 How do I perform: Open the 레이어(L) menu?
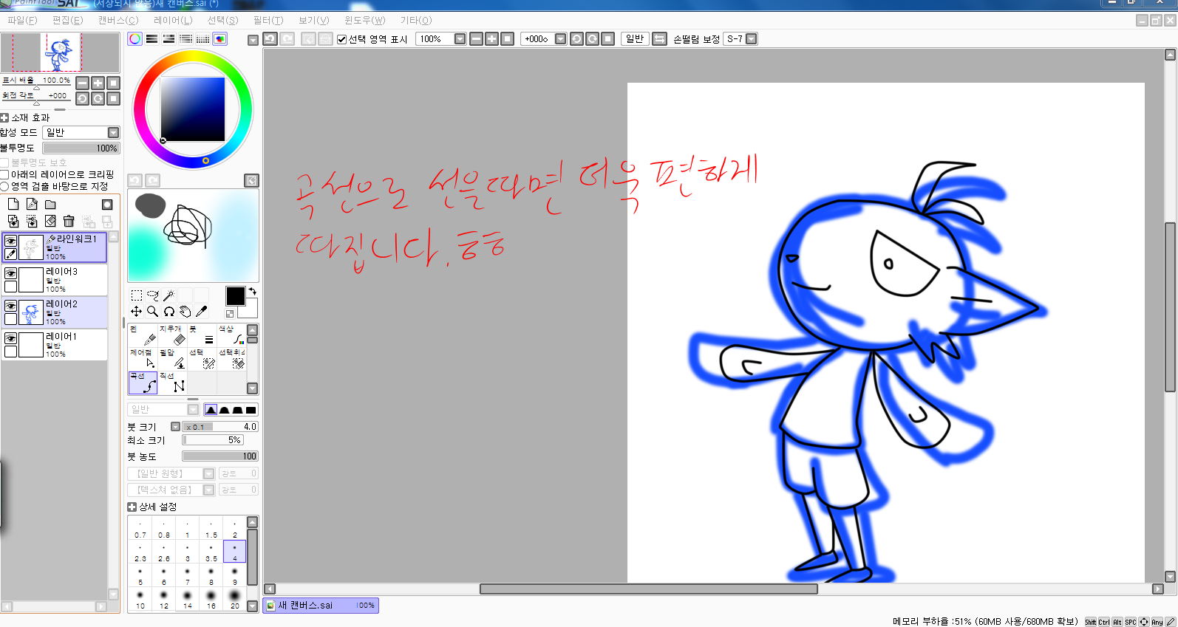[173, 20]
